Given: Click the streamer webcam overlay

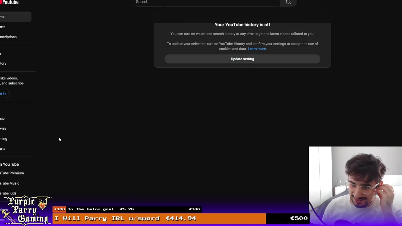Looking at the screenshot, I should (x=355, y=186).
